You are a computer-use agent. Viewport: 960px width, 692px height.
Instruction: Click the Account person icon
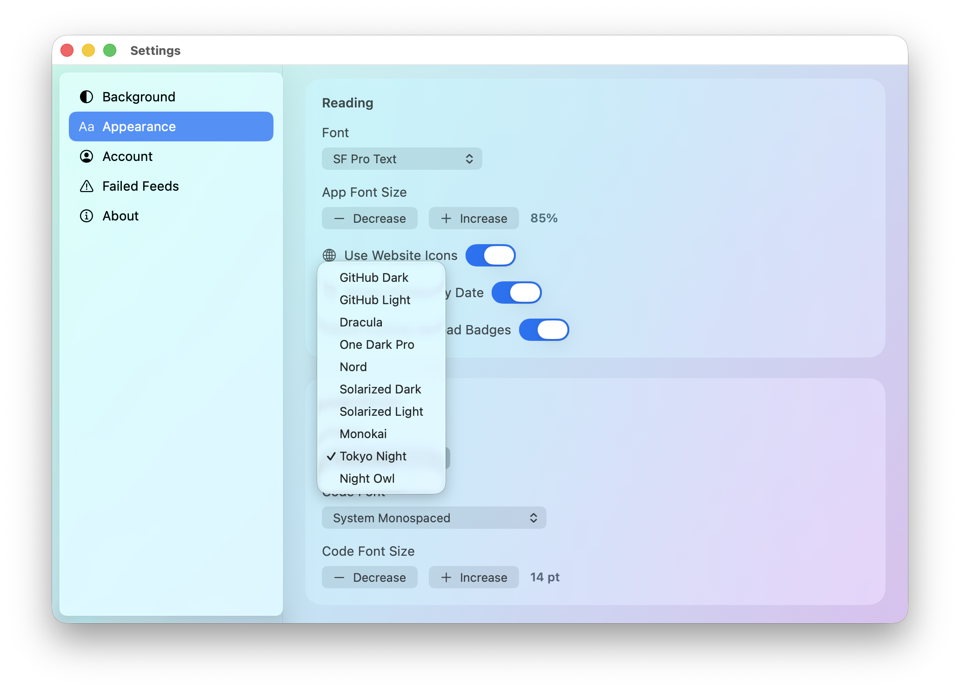tap(87, 156)
